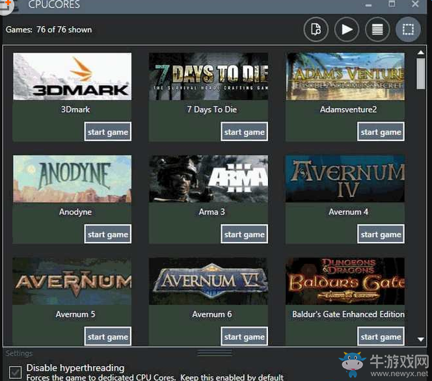The width and height of the screenshot is (432, 381).
Task: Select the Adam's Venture banner image
Action: (x=345, y=77)
